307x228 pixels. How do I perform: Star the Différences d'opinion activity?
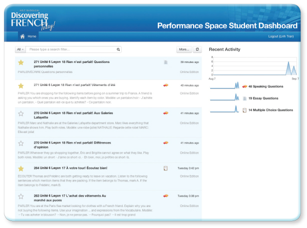click(21, 143)
